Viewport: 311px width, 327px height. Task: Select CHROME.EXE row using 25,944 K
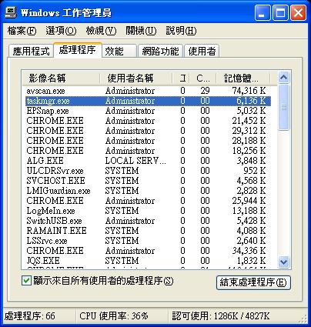(x=148, y=201)
